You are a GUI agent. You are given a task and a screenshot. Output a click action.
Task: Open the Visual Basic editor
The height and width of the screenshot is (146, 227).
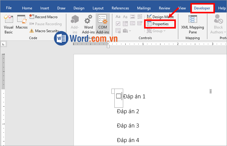coord(8,24)
